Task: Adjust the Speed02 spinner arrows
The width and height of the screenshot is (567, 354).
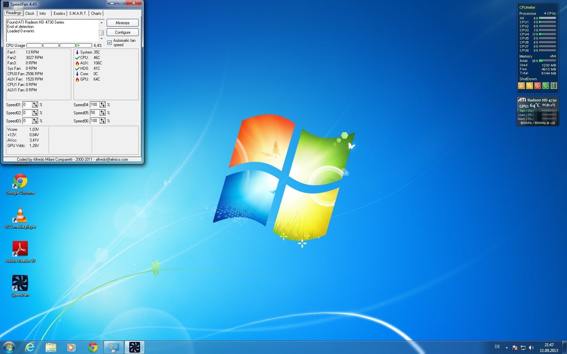Action: (35, 113)
